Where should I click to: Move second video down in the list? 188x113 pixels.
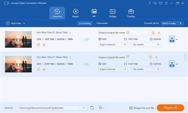[185, 60]
